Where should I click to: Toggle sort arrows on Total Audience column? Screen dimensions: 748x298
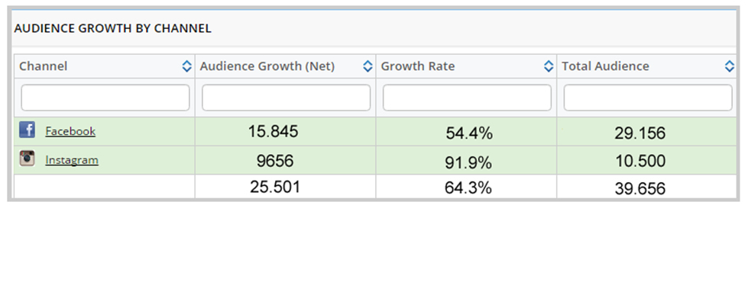[729, 66]
